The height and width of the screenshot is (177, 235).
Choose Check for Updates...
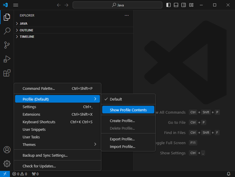pos(58,166)
